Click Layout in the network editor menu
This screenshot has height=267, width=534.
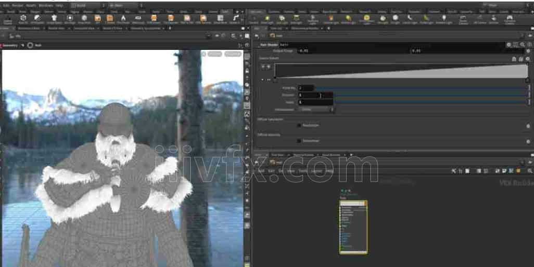click(316, 170)
